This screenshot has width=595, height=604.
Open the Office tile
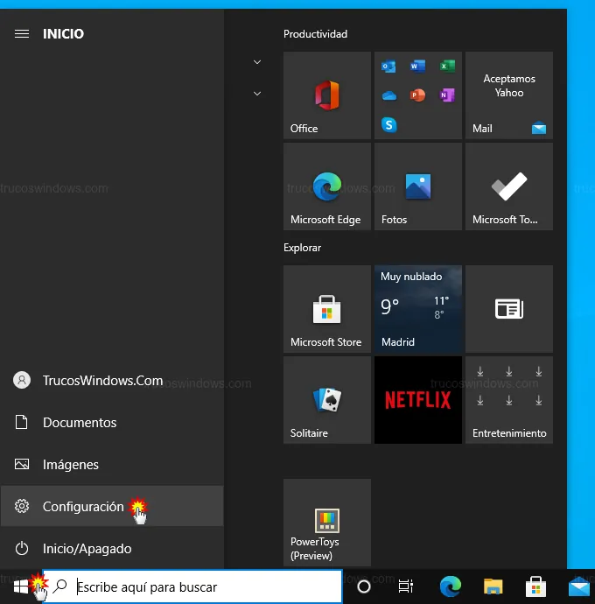[326, 95]
